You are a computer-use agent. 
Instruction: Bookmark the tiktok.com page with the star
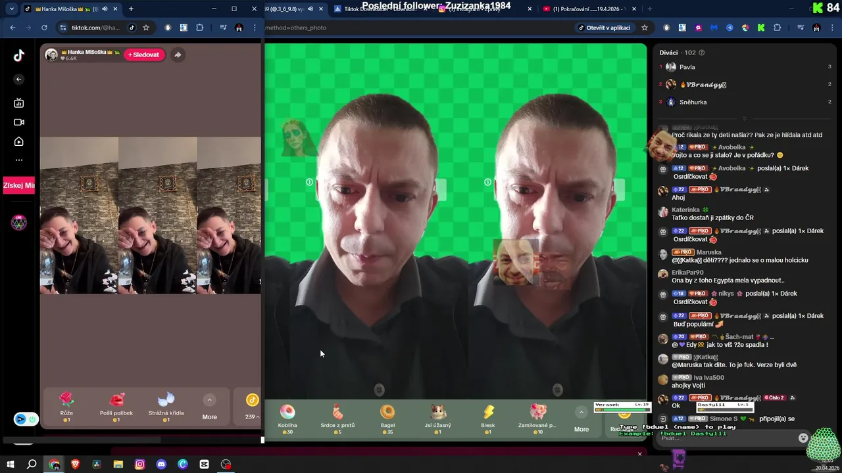click(146, 28)
